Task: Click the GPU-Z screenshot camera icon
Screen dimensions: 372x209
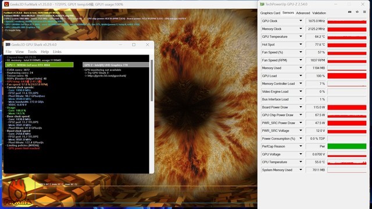Action: (x=350, y=12)
